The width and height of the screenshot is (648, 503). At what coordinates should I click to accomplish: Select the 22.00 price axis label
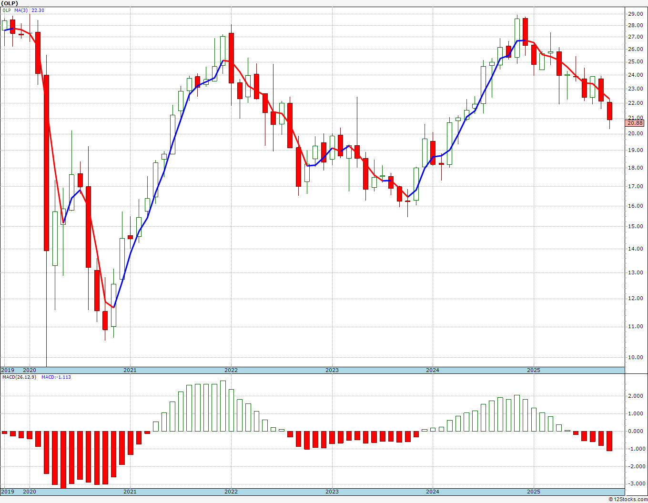click(636, 103)
